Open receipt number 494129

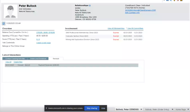pos(27,65)
